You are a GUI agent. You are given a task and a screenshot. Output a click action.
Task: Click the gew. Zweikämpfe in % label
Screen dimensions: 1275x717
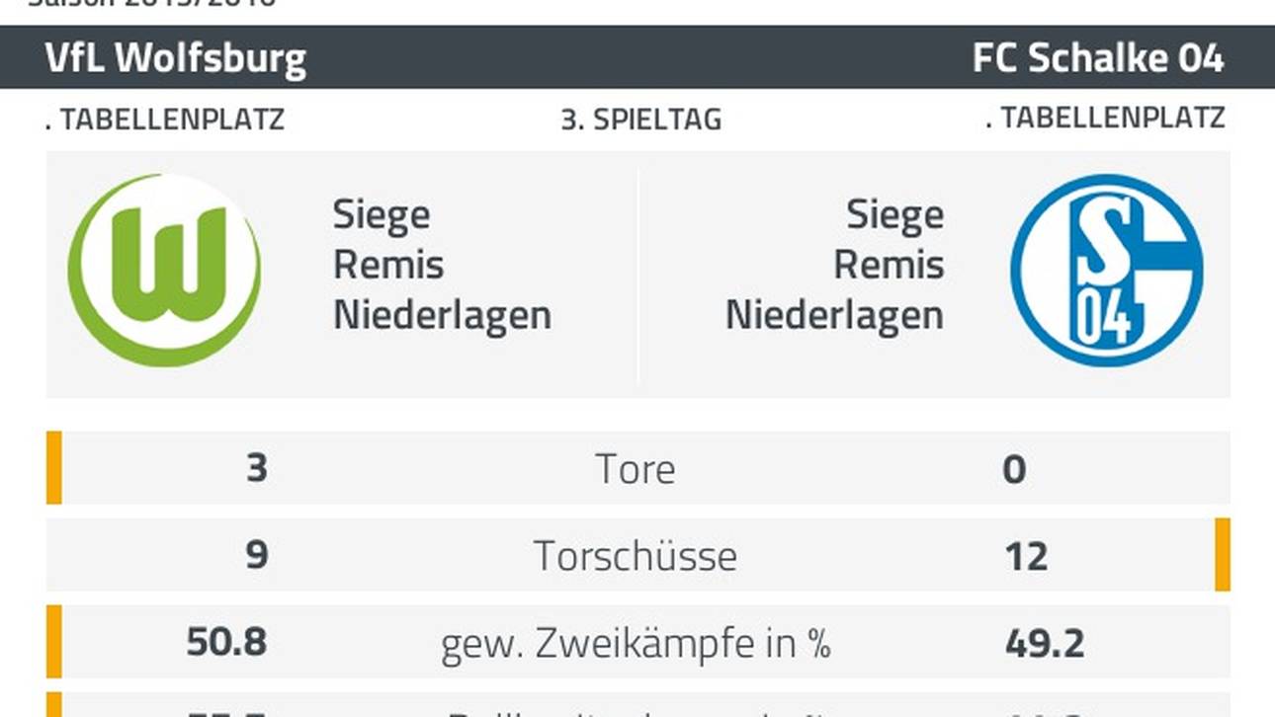click(636, 643)
